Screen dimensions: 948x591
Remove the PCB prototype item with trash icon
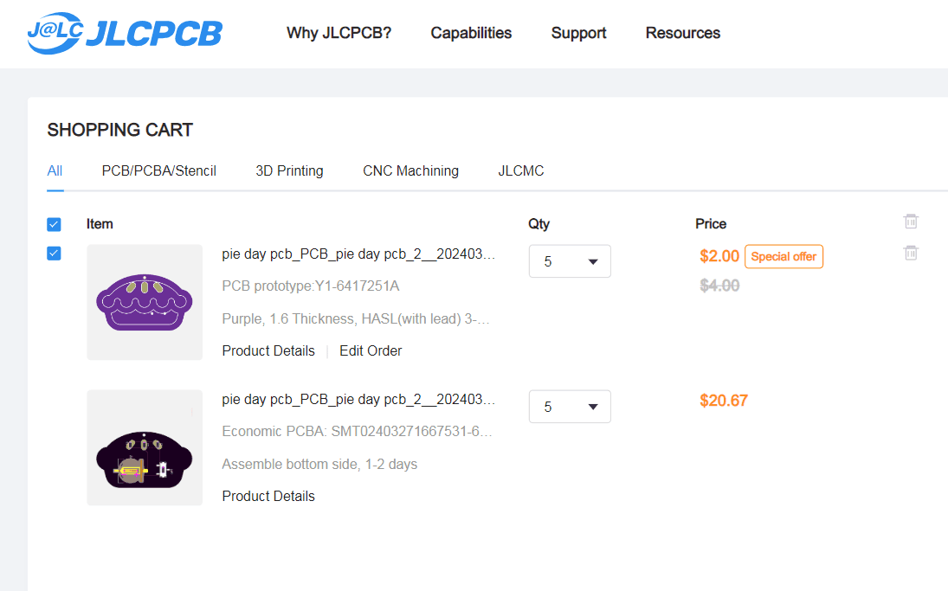tap(911, 253)
